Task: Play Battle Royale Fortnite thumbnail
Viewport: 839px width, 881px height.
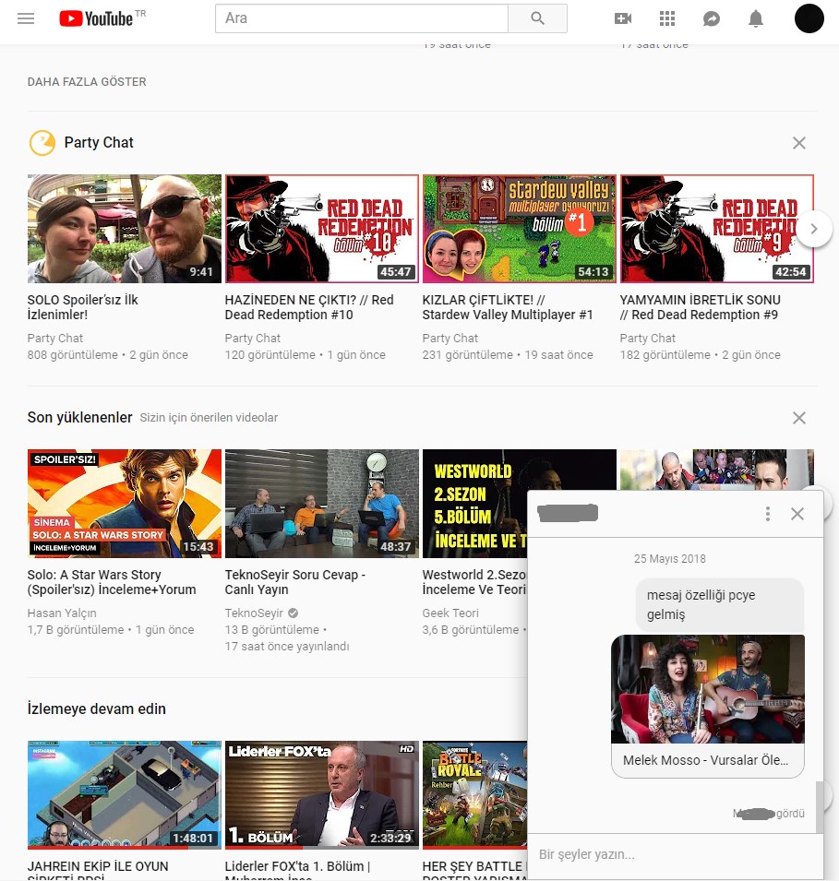Action: point(474,794)
